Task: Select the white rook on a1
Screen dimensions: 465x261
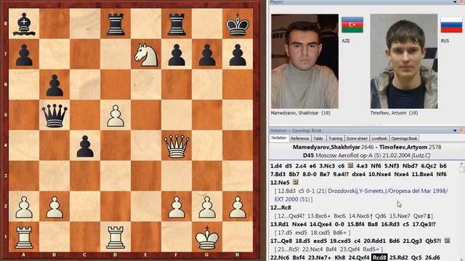Action: 24,237
